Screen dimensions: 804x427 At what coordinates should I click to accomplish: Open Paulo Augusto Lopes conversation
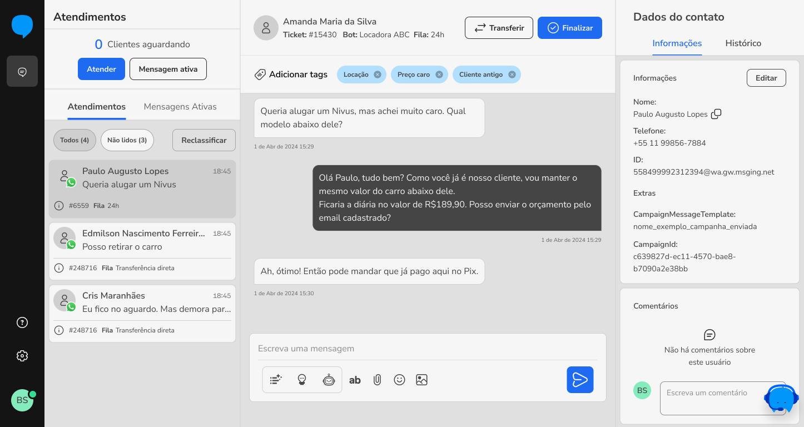[x=142, y=189]
